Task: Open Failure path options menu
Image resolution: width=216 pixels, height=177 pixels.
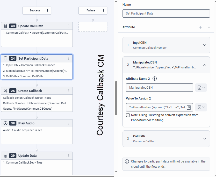Action: tap(103, 11)
